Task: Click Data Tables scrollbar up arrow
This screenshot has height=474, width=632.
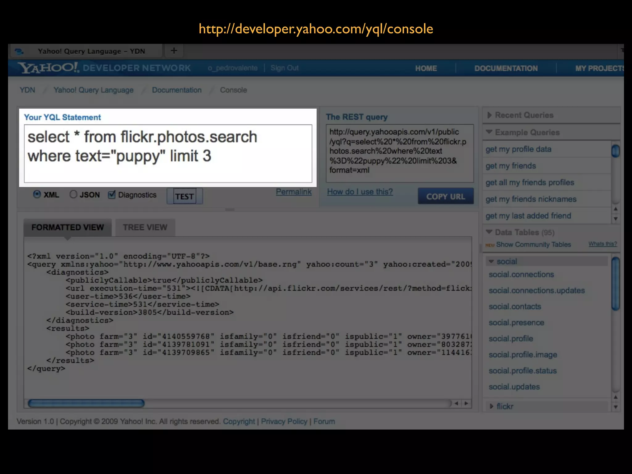Action: point(616,397)
